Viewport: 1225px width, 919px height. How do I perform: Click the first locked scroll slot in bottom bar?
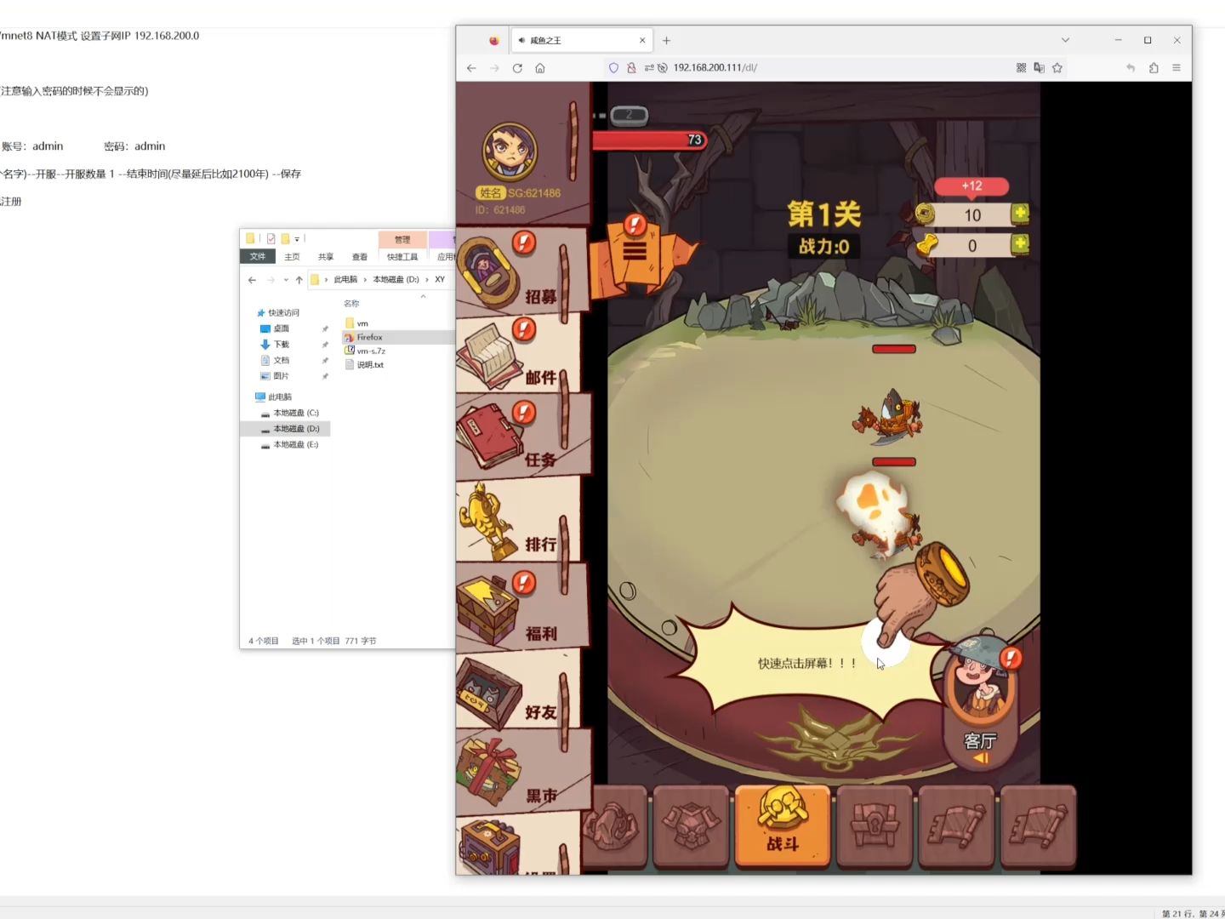pos(956,825)
